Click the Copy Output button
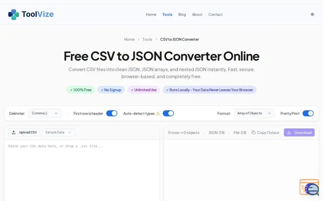This screenshot has width=323, height=201. tap(265, 133)
